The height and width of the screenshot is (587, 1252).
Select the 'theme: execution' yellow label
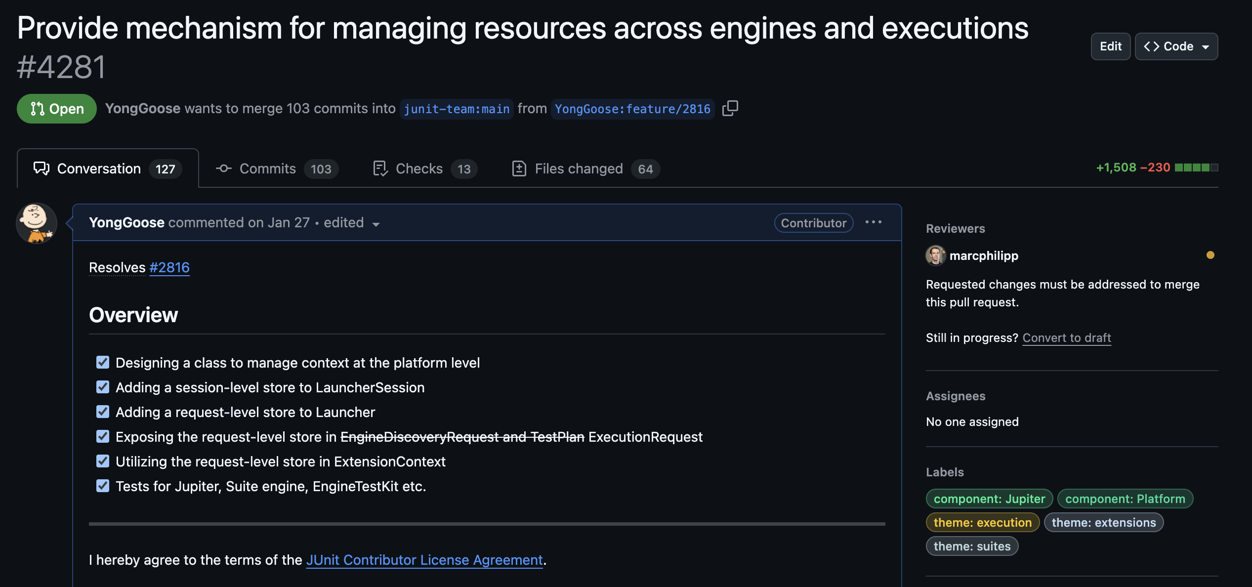click(x=982, y=522)
